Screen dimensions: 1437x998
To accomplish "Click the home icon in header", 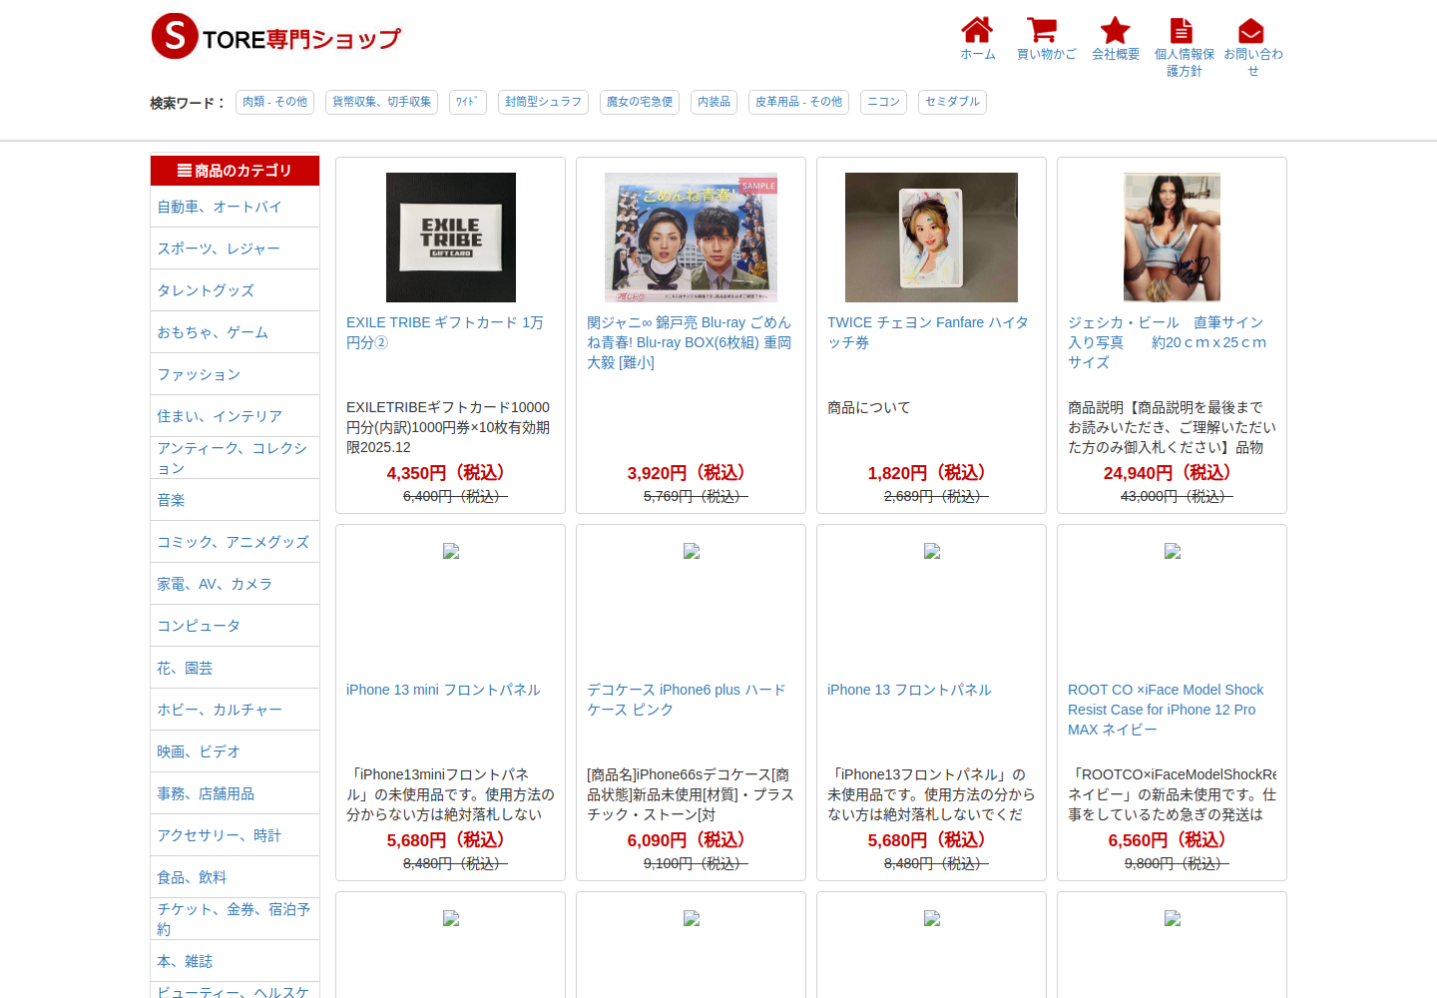I will [x=977, y=30].
